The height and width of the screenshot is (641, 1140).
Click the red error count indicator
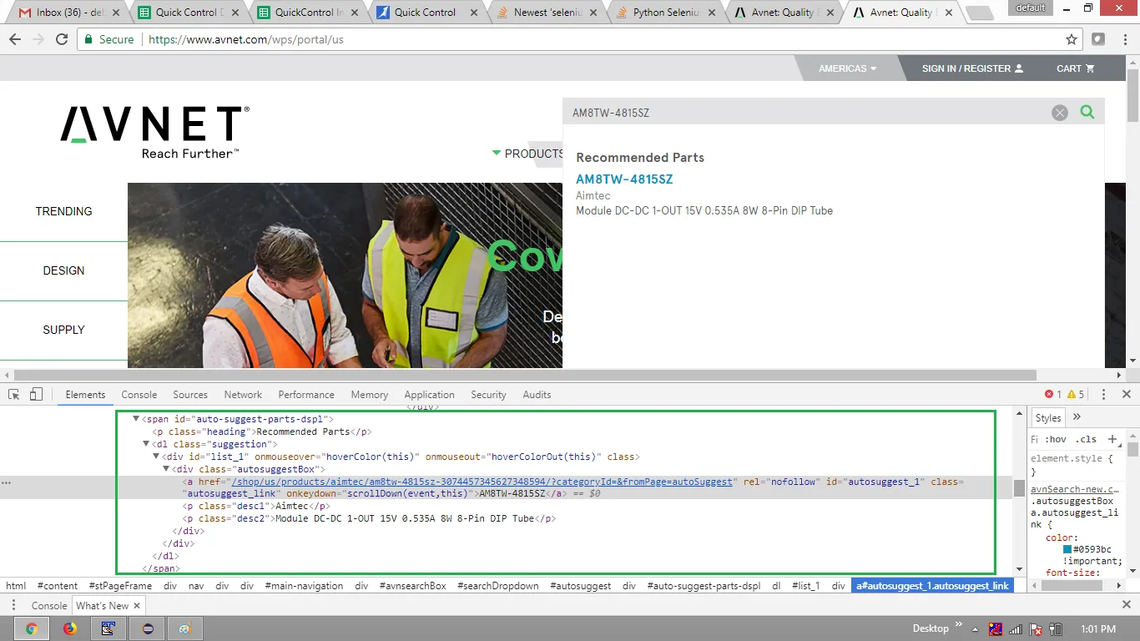(x=1053, y=395)
